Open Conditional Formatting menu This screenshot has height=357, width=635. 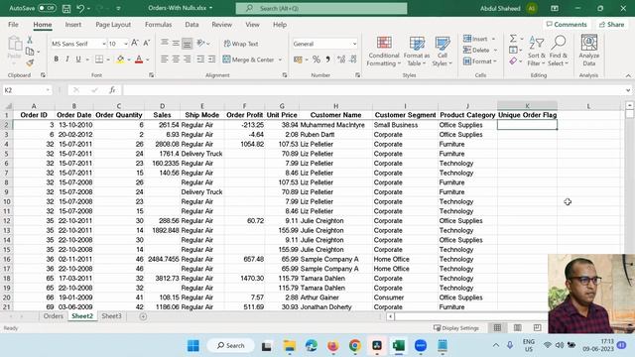[384, 51]
